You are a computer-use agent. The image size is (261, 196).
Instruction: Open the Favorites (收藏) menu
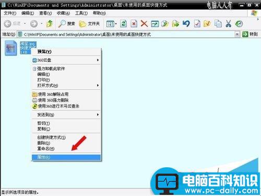[63, 13]
